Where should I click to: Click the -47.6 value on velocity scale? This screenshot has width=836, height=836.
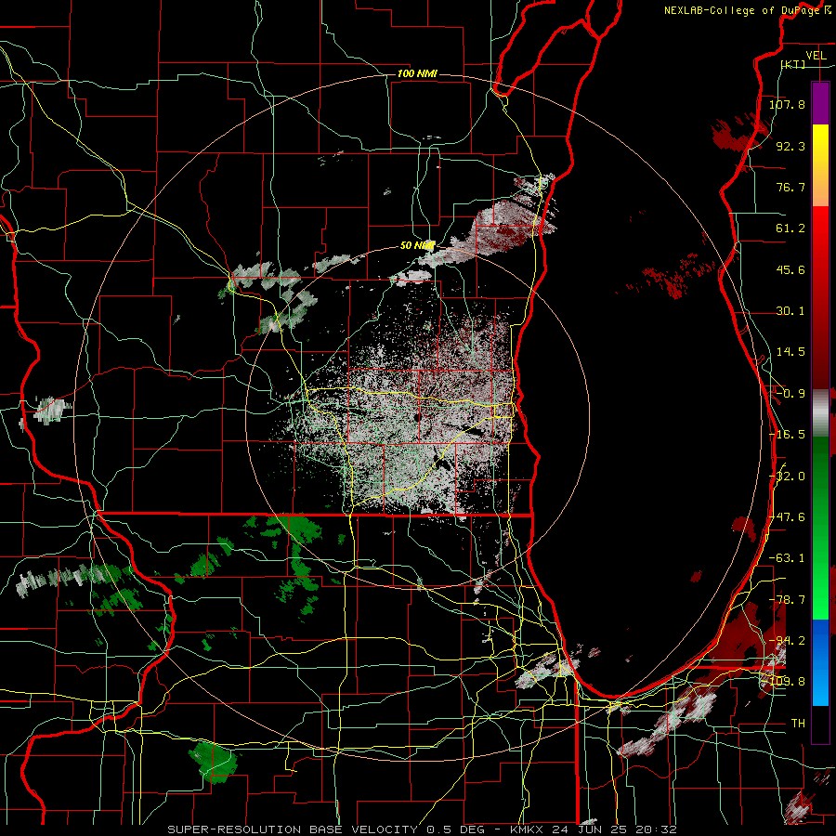point(787,517)
